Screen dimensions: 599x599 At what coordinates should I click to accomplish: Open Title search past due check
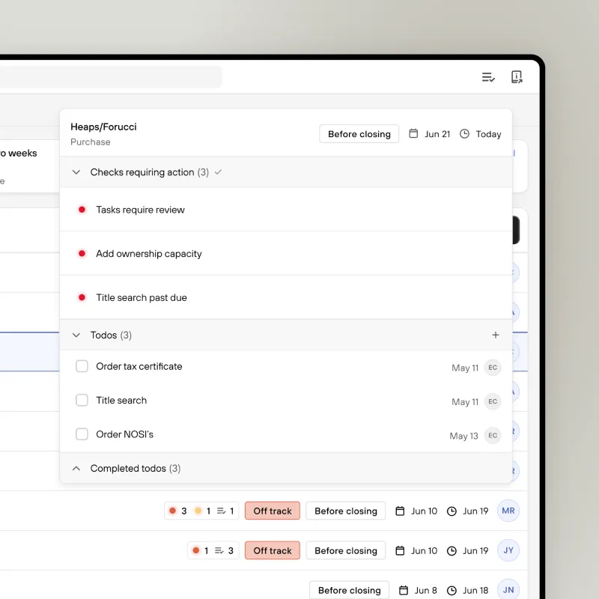pos(286,297)
